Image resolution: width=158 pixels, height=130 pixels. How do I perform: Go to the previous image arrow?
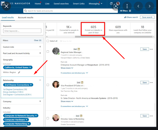pos(138,6)
